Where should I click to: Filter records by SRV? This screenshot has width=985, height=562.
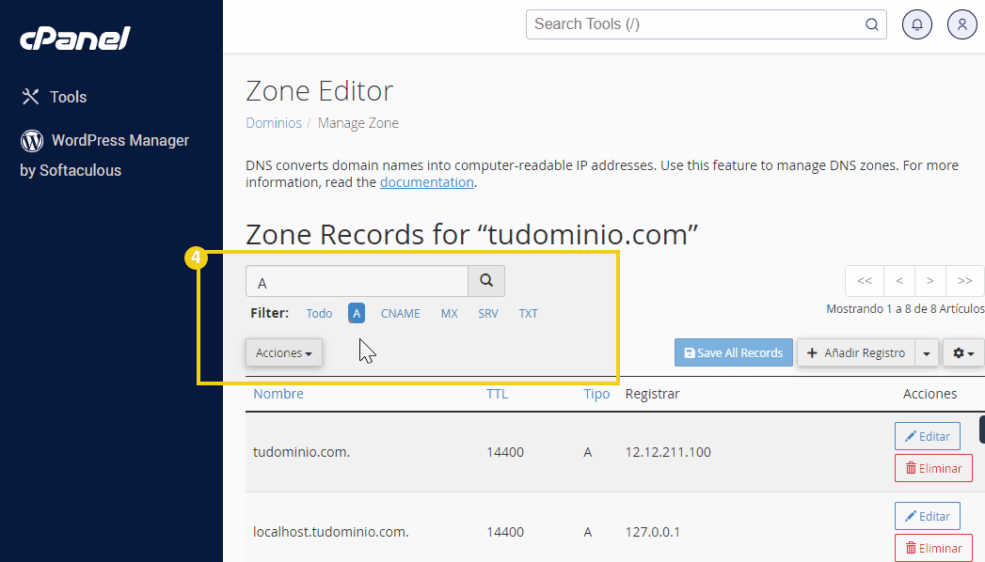[488, 314]
